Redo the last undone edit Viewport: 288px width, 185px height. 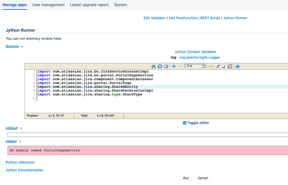(180, 66)
